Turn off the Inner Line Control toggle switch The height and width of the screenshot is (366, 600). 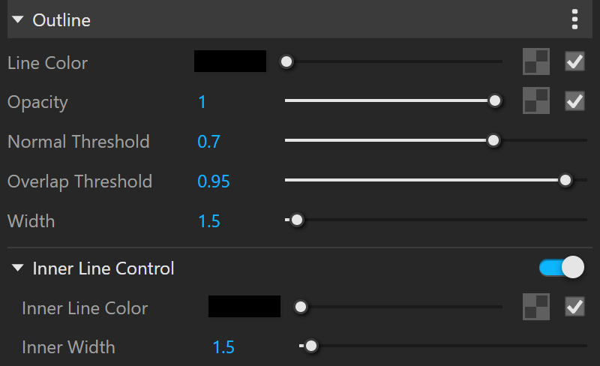562,268
